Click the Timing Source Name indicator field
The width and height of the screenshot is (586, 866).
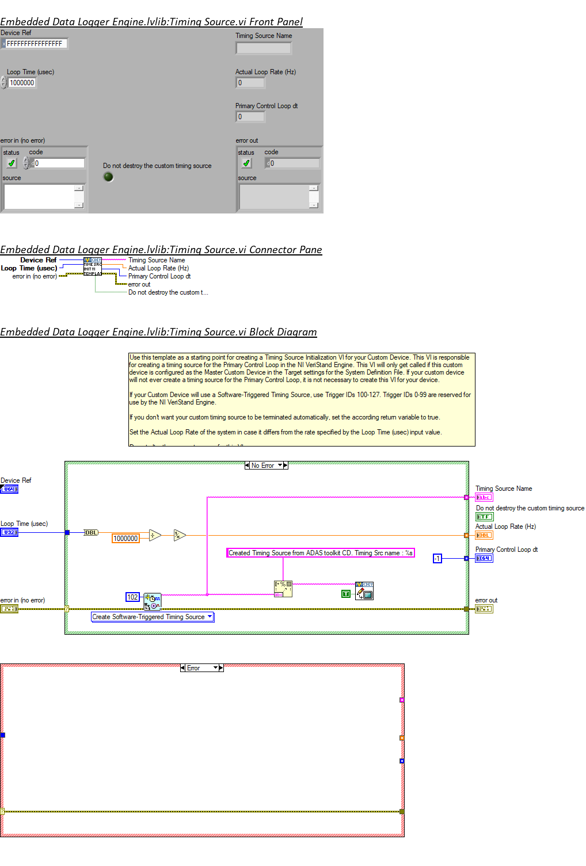(x=264, y=48)
